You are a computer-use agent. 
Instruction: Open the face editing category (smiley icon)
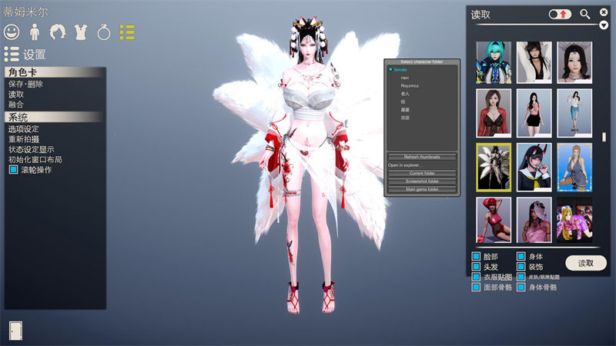click(x=12, y=32)
